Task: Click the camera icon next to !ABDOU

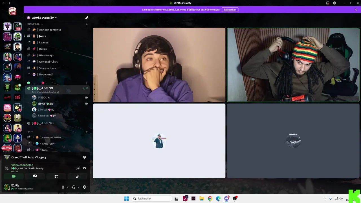Action: click(87, 98)
